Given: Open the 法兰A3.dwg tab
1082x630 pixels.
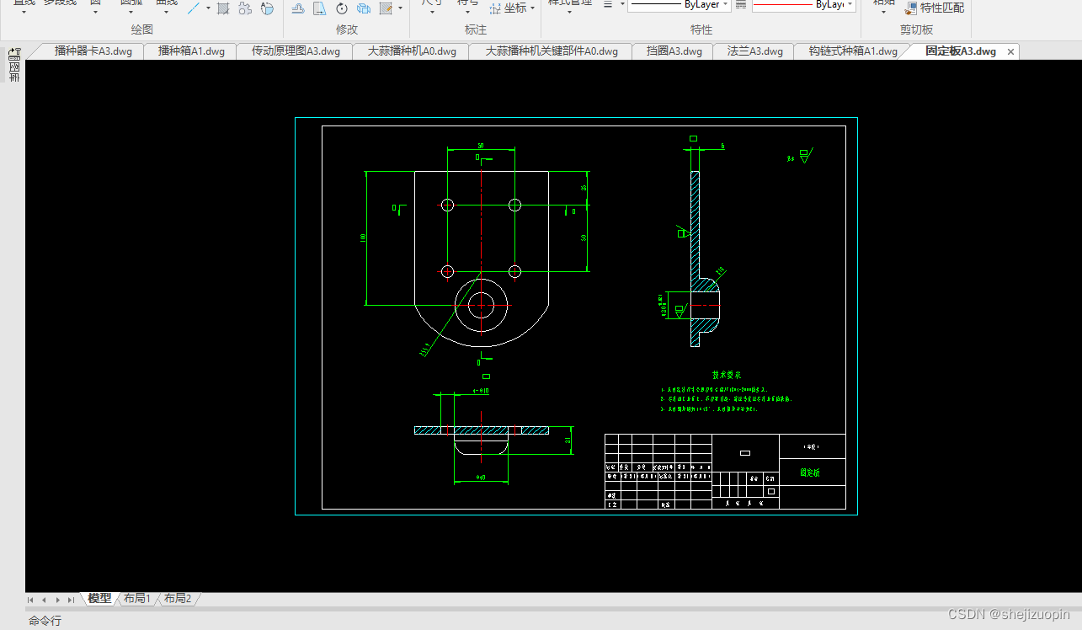Looking at the screenshot, I should pyautogui.click(x=754, y=51).
